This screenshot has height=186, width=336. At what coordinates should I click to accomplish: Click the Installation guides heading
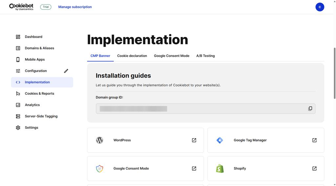pyautogui.click(x=123, y=76)
